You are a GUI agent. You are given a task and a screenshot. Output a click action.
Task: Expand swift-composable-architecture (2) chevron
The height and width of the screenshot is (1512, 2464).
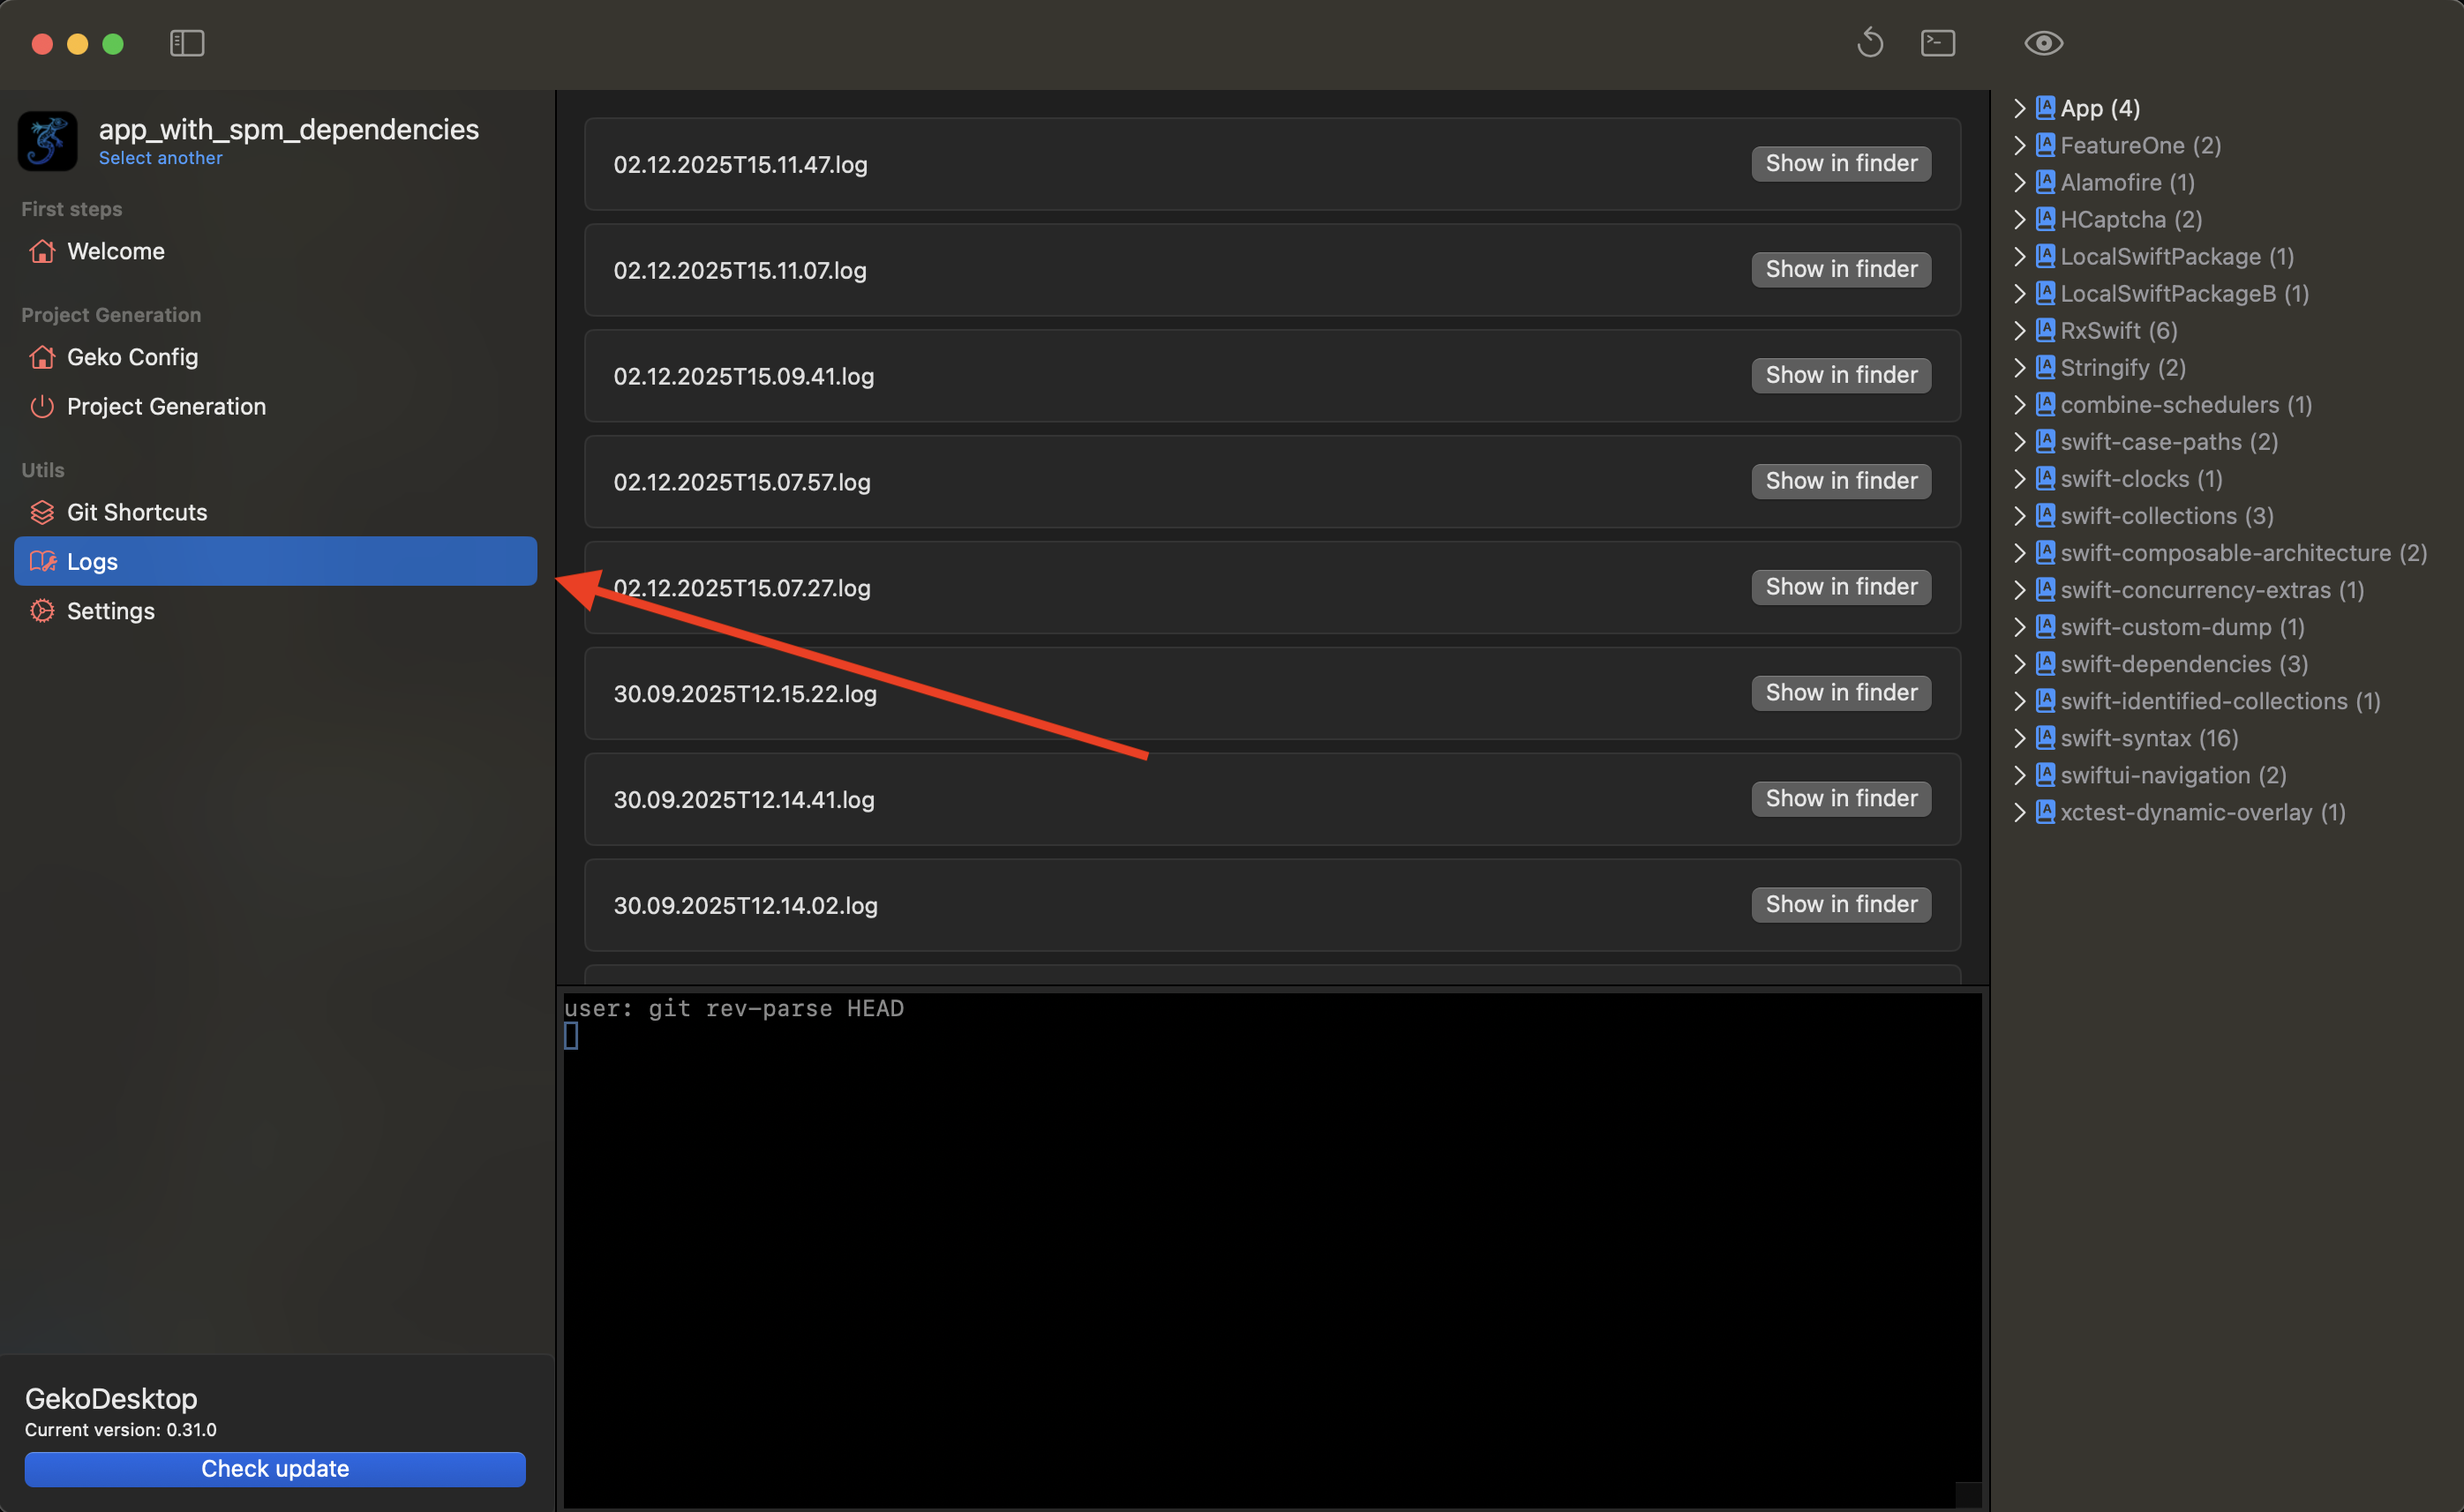(x=2020, y=553)
